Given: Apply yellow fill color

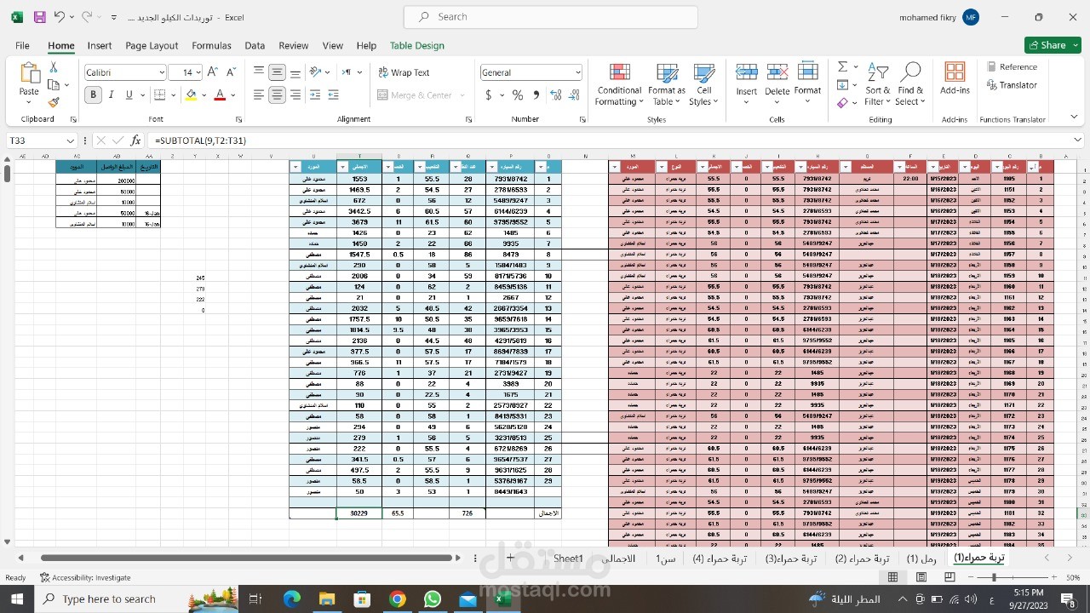Looking at the screenshot, I should [x=191, y=95].
